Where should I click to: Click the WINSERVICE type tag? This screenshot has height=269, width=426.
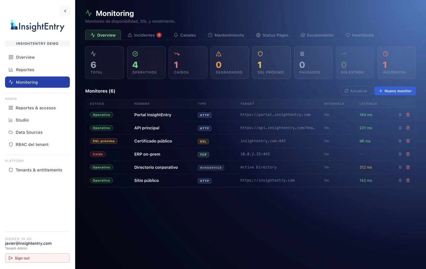[211, 168]
